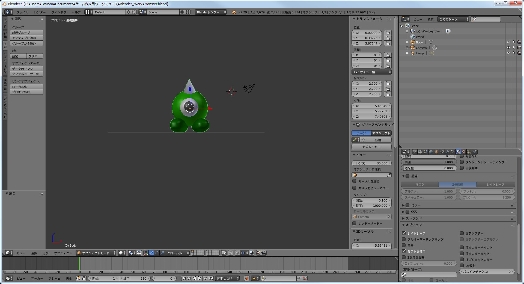Uncheck the レイトレース option checkbox
Screen dimensions: 524x284
coord(404,233)
